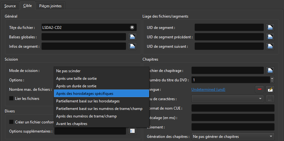Browse for next segment UID file

(x=270, y=46)
